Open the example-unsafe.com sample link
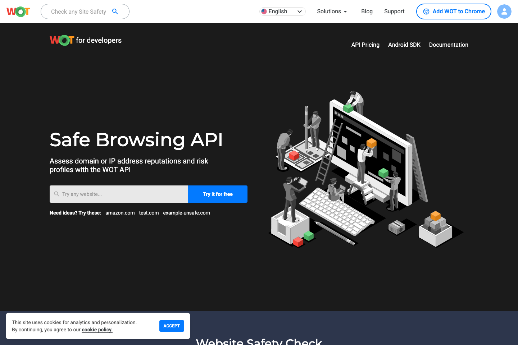Image resolution: width=518 pixels, height=345 pixels. (186, 213)
